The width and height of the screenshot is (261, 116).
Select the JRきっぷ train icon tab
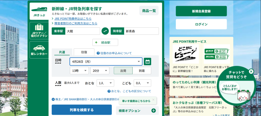pyautogui.click(x=39, y=11)
